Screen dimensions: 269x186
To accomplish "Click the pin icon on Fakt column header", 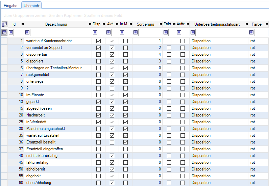I will (x=174, y=24).
